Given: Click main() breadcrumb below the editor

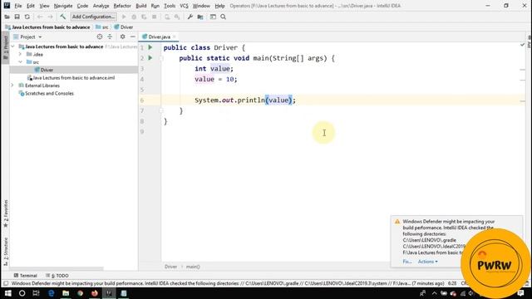Looking at the screenshot, I should tap(193, 267).
